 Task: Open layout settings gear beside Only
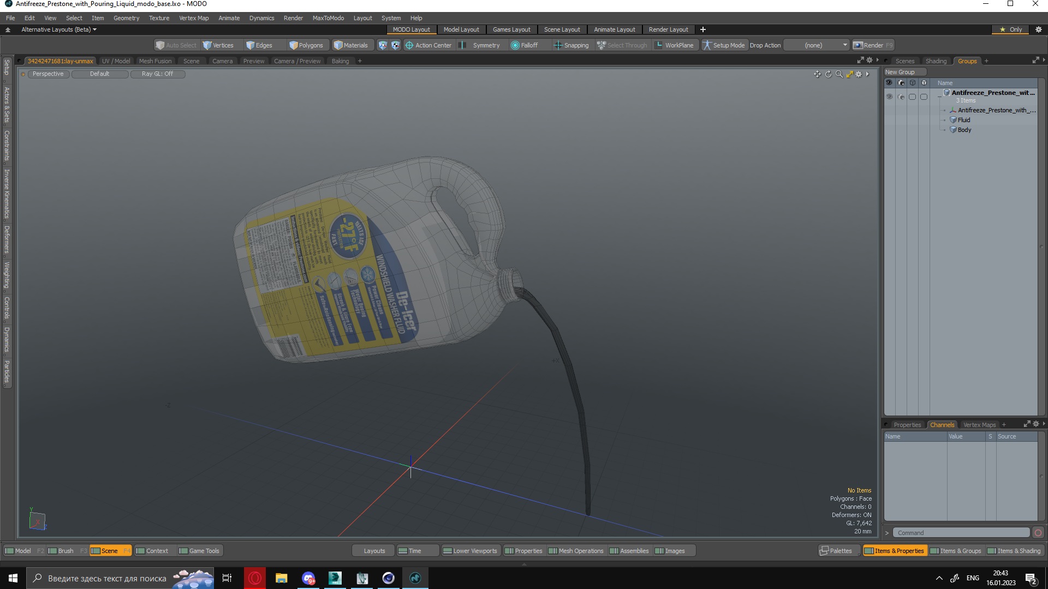tap(1039, 29)
